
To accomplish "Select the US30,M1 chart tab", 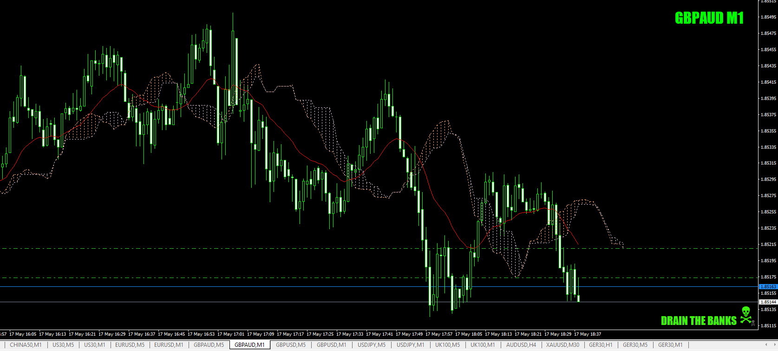I will (95, 345).
